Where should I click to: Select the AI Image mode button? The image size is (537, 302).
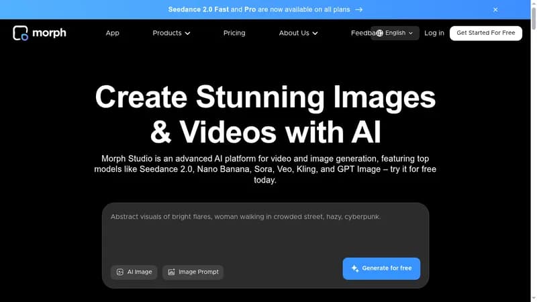tap(134, 272)
